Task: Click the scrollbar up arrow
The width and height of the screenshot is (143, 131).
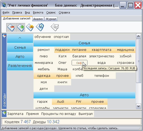Action: click(138, 36)
